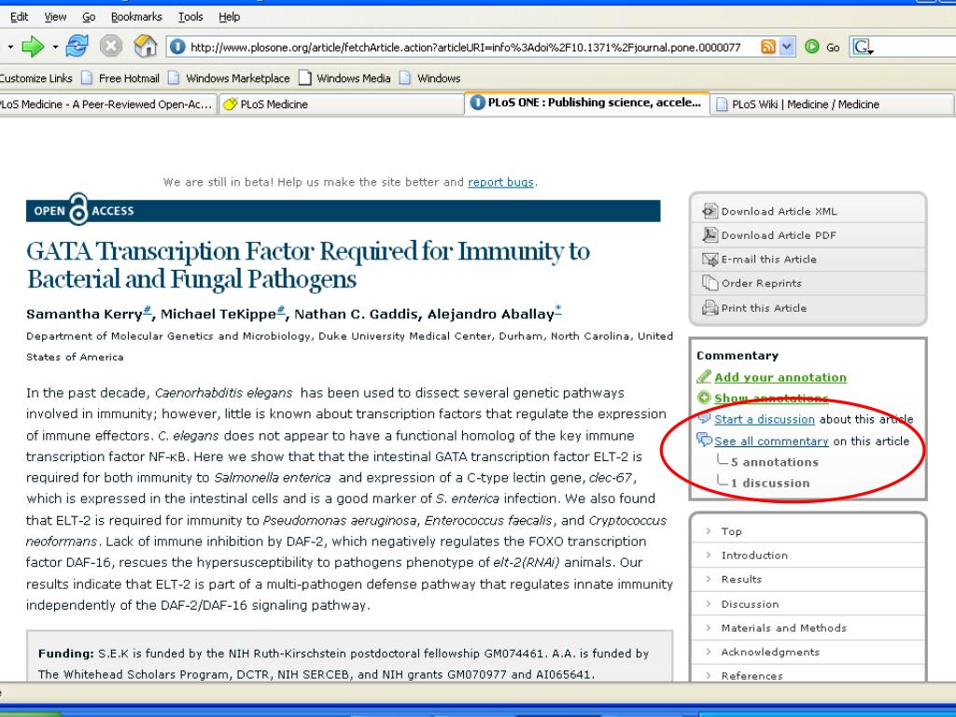This screenshot has width=956, height=717.
Task: Click See all commentary link
Action: click(771, 441)
